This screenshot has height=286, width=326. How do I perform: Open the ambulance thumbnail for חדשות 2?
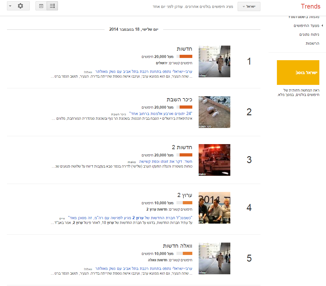coord(214,160)
